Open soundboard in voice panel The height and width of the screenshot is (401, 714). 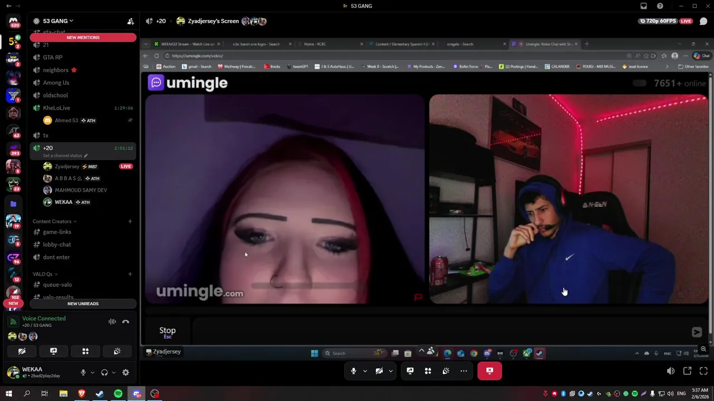tap(117, 351)
